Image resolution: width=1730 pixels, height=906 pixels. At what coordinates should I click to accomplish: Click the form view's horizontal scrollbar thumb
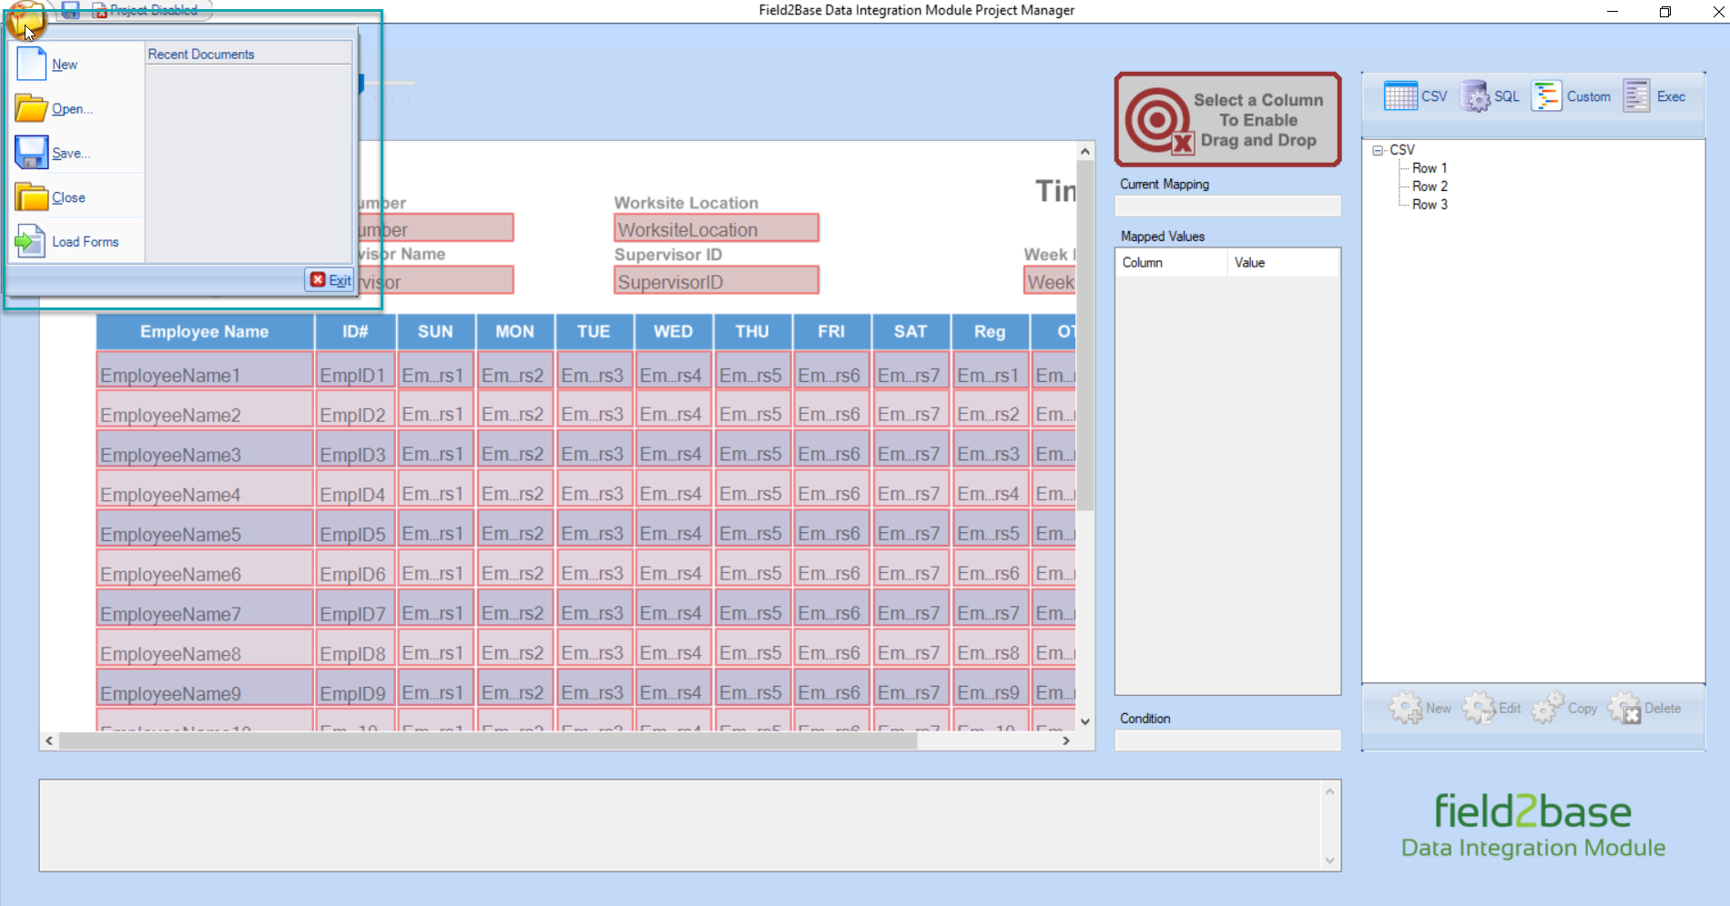pos(488,741)
